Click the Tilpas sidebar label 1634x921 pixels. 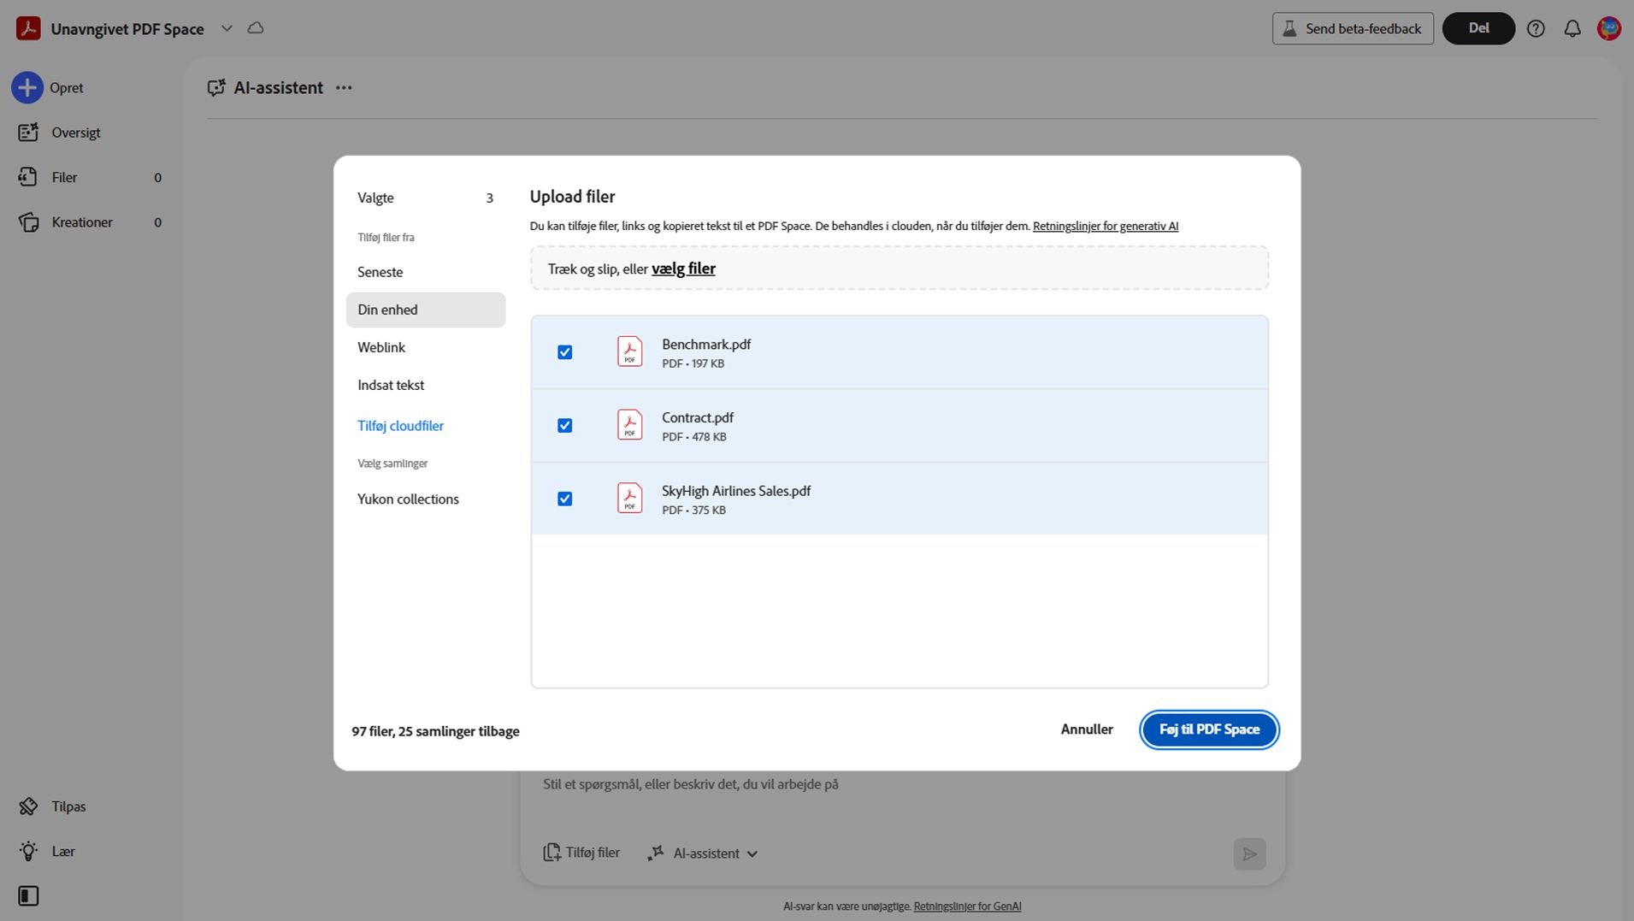[68, 806]
